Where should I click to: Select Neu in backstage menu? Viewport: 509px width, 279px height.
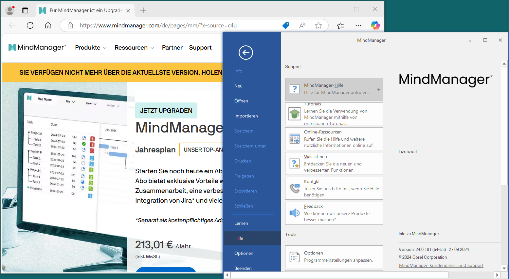(x=238, y=86)
